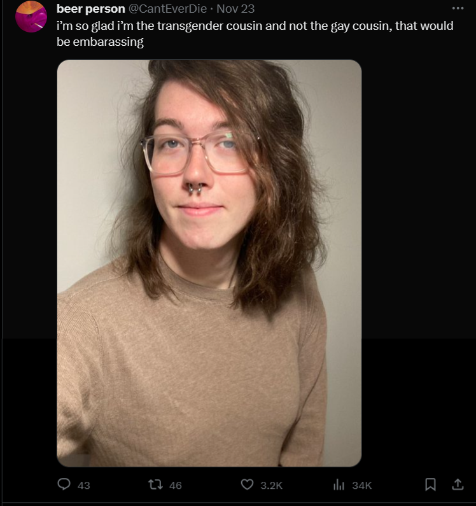476x506 pixels.
Task: Click the word embarassing in tweet
Action: click(108, 42)
